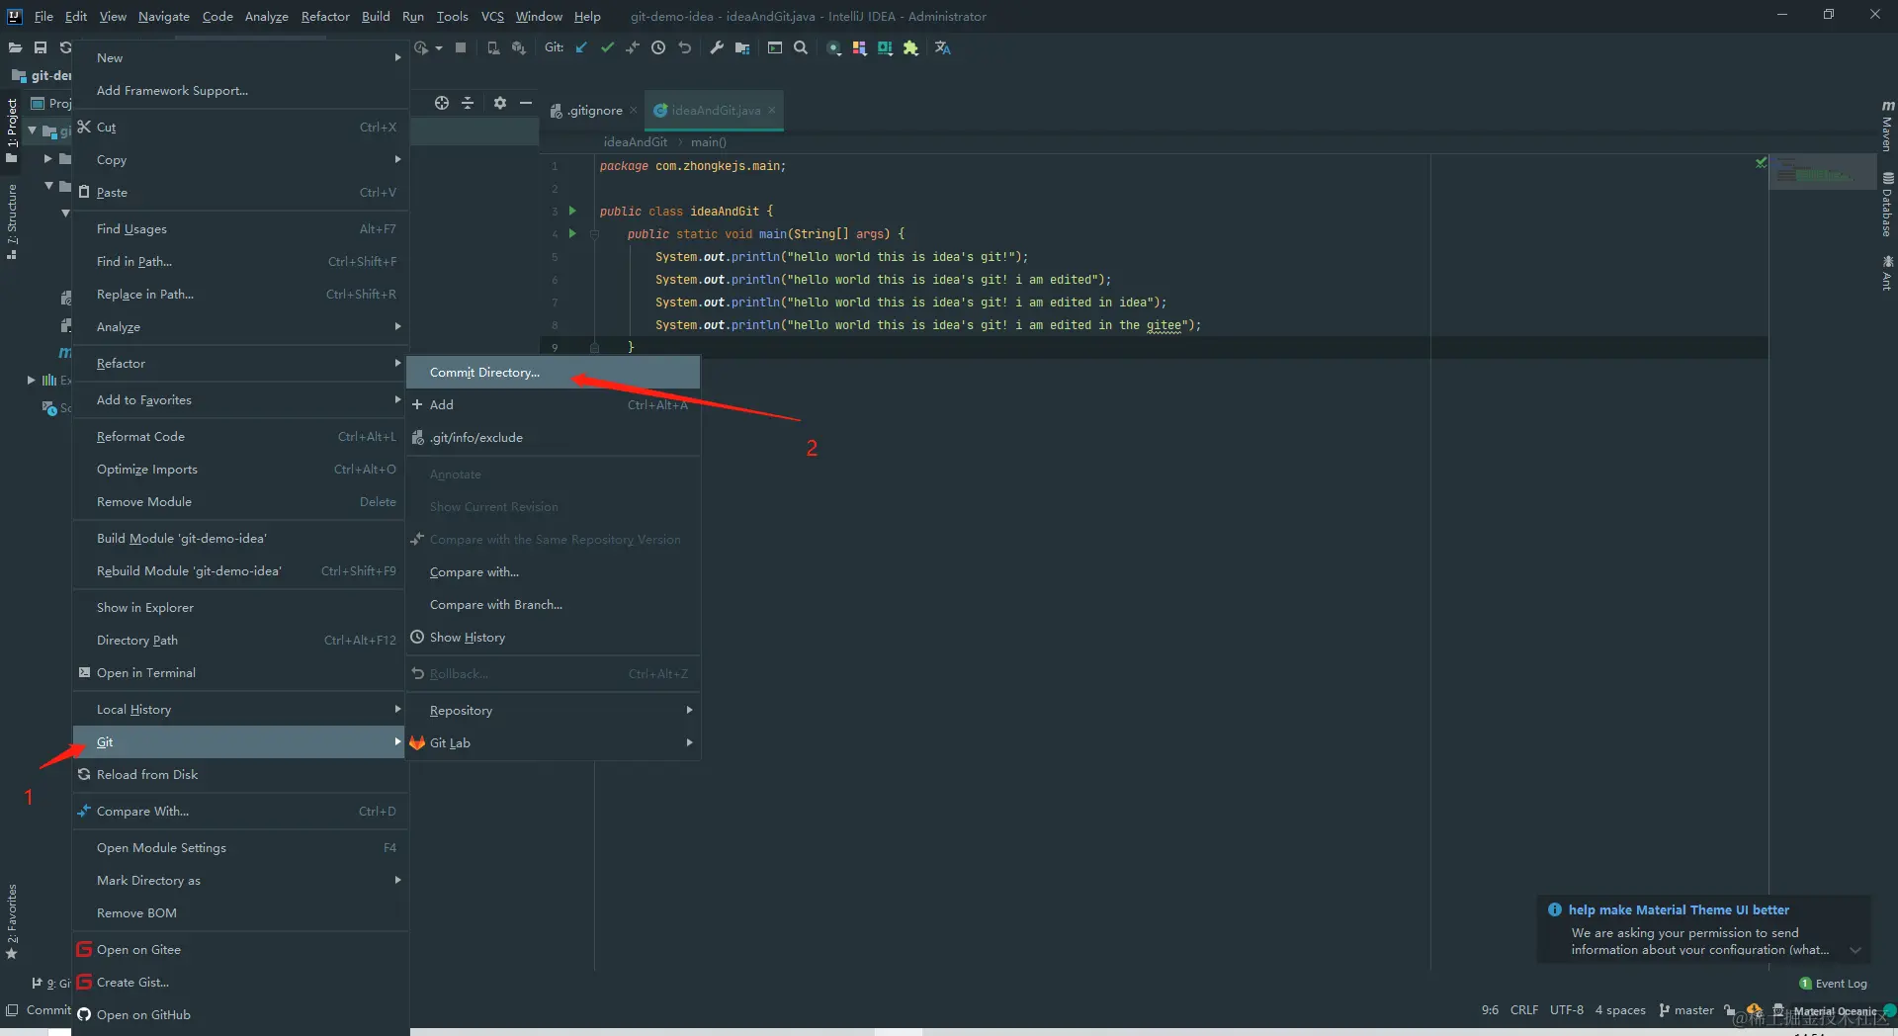Viewport: 1898px width, 1036px height.
Task: Toggle the Favorites tool window stripe
Action: 12,921
